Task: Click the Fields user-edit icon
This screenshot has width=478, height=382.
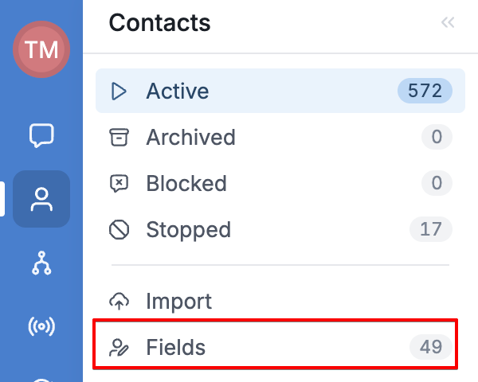Action: click(119, 347)
